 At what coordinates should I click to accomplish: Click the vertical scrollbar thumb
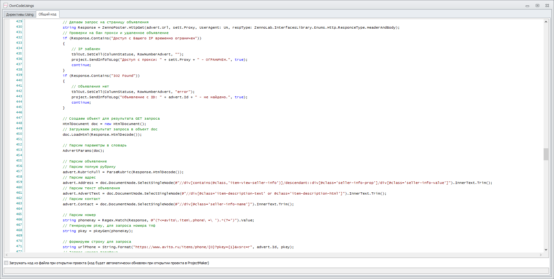point(546,154)
